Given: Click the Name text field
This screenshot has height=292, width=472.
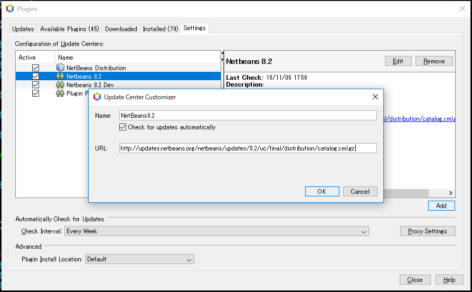Looking at the screenshot, I should pos(248,115).
